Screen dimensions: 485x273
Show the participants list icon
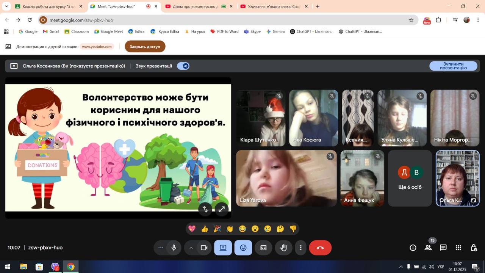[428, 248]
